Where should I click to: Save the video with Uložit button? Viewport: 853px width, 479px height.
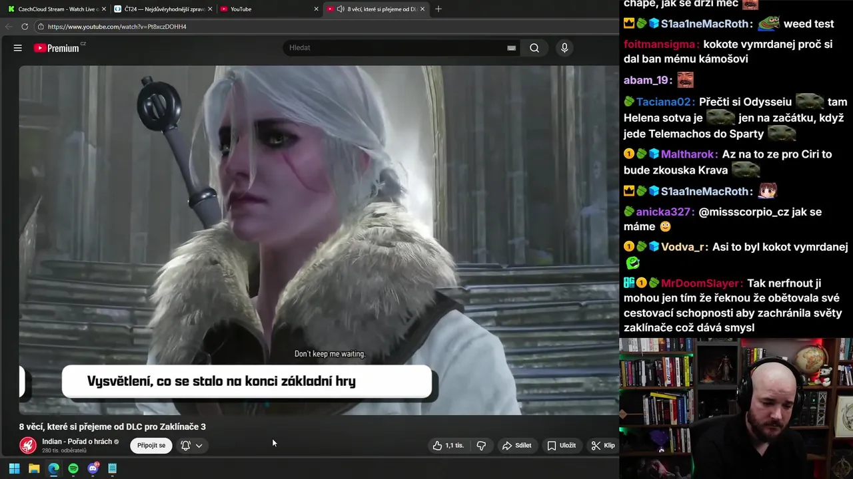[x=561, y=446]
